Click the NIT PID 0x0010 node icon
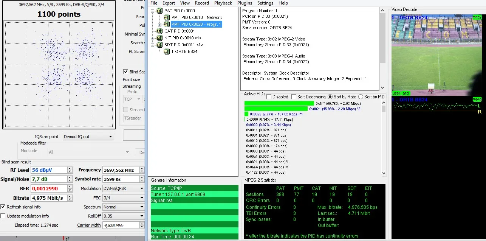 159,38
